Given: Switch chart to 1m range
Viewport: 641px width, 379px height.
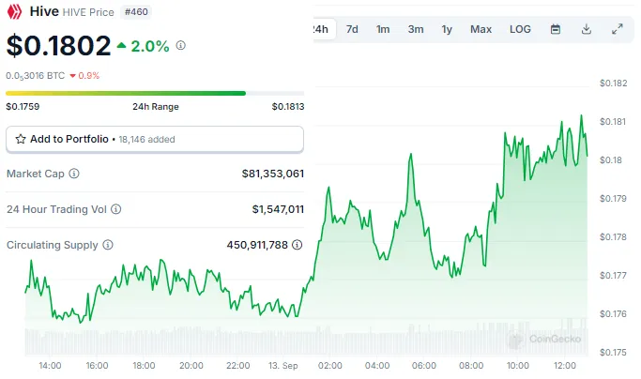Looking at the screenshot, I should [383, 29].
